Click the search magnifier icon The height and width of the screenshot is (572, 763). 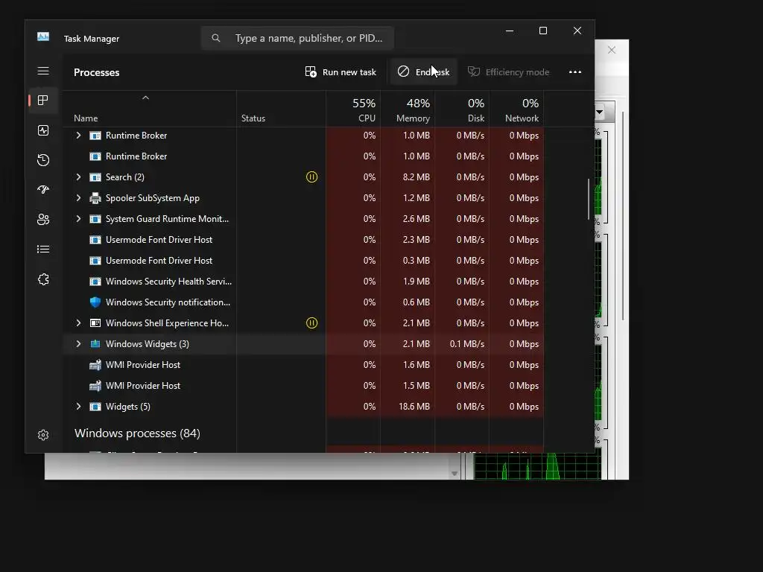tap(216, 38)
